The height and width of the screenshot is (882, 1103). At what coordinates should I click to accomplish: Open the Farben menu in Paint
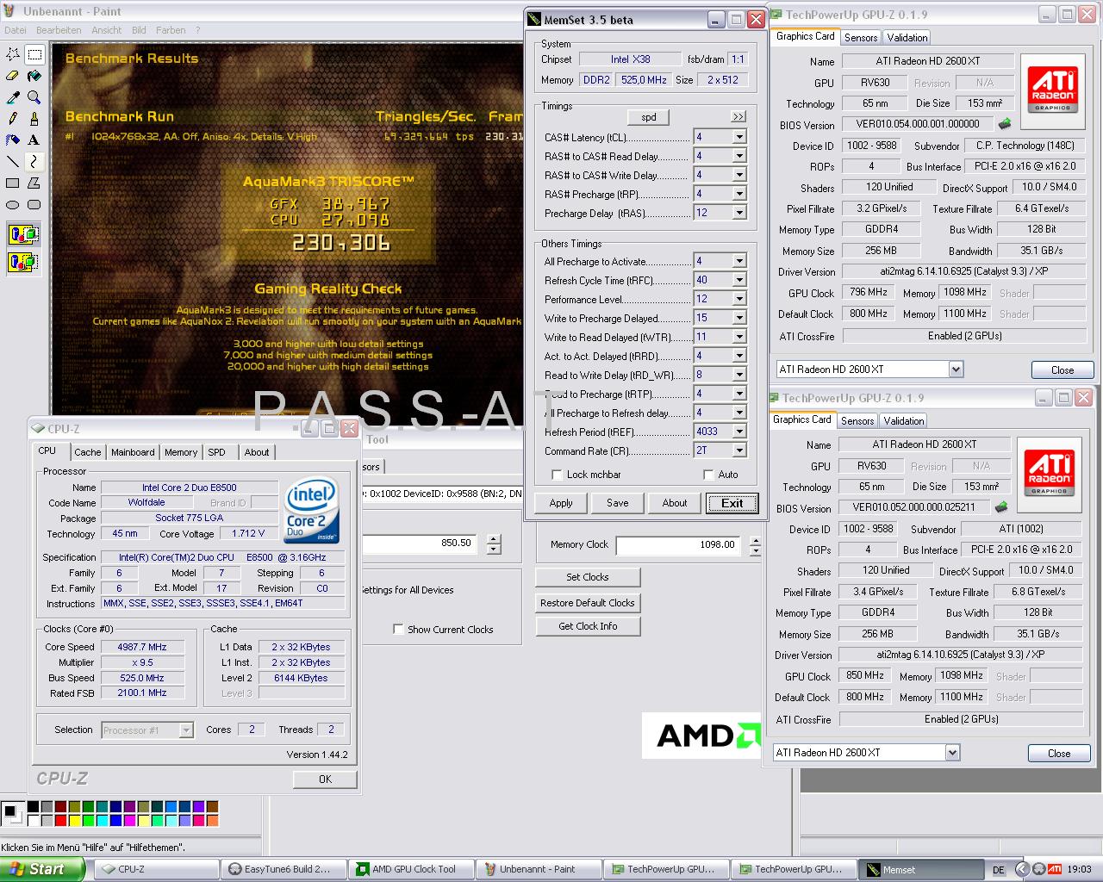coord(171,30)
